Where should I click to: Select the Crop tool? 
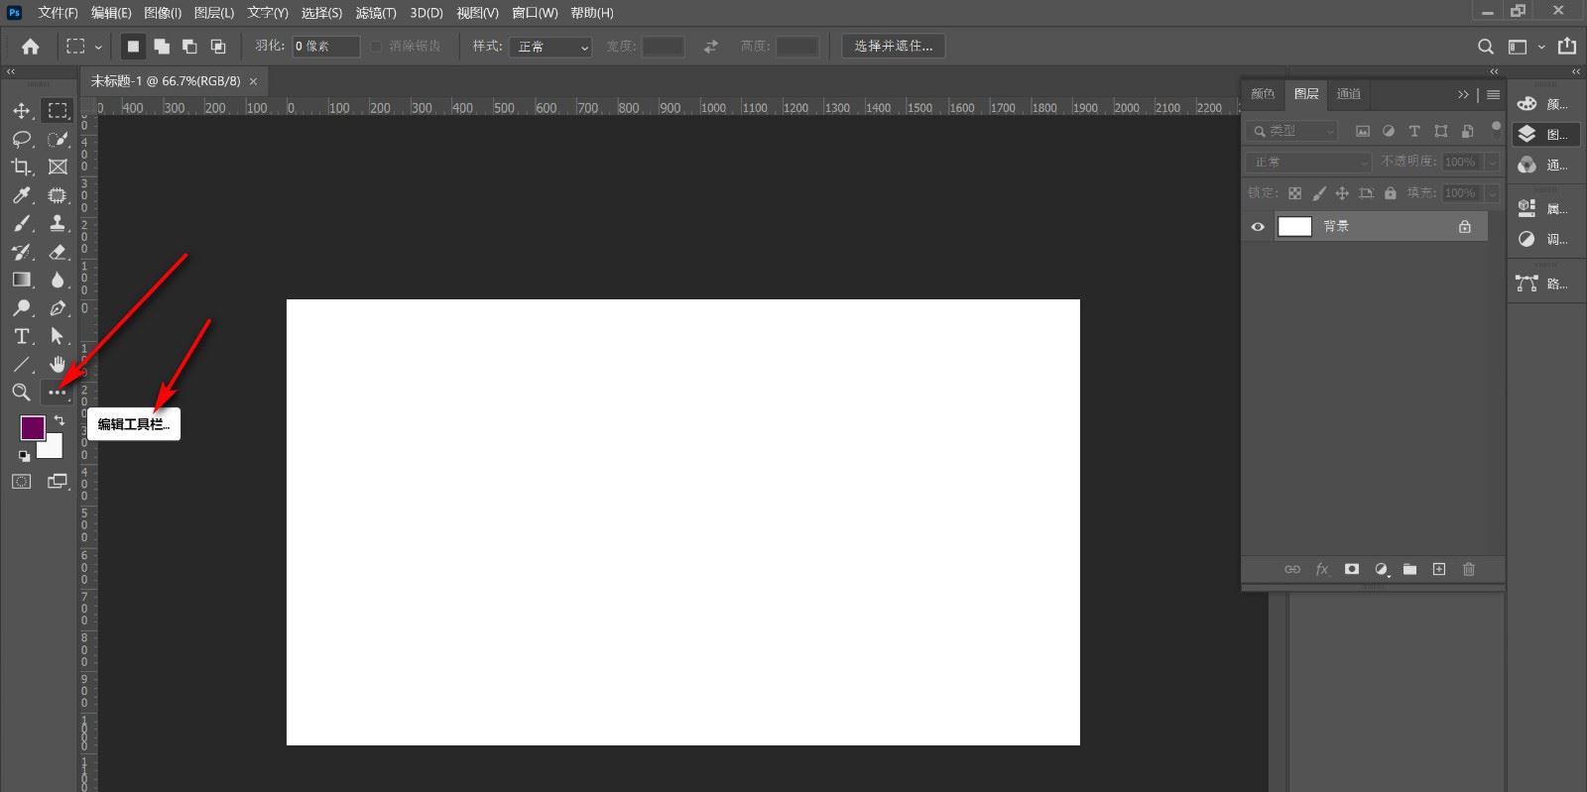pyautogui.click(x=21, y=167)
